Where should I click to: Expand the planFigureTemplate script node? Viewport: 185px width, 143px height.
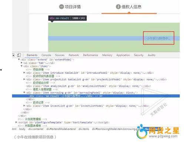coord(16,122)
